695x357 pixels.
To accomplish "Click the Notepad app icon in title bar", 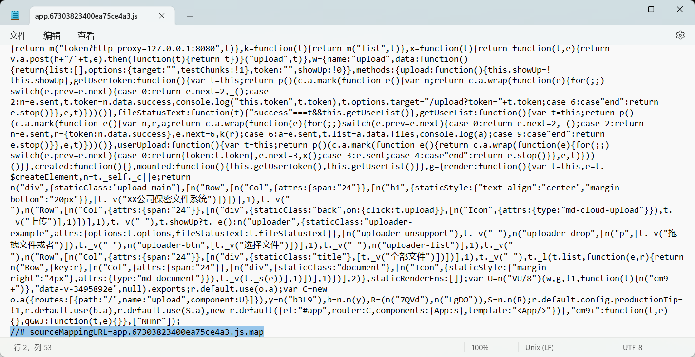I will coord(15,16).
